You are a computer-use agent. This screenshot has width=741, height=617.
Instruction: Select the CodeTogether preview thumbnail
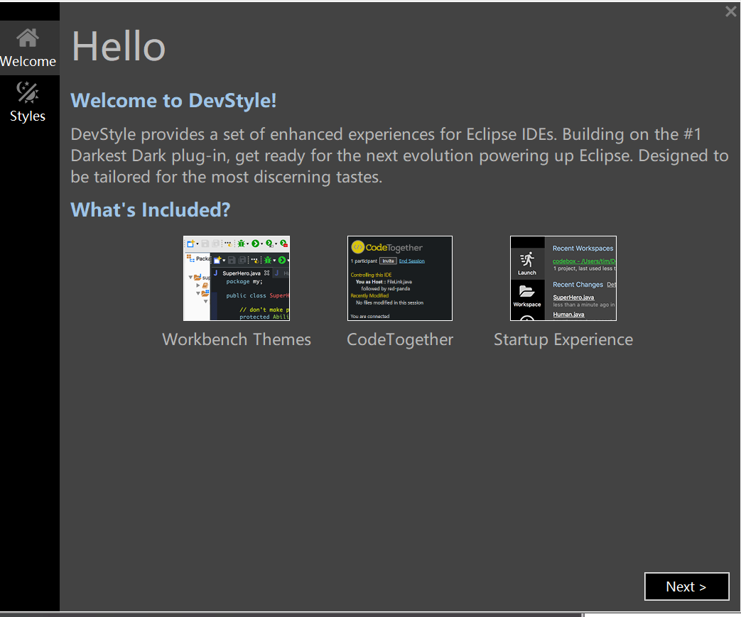400,278
